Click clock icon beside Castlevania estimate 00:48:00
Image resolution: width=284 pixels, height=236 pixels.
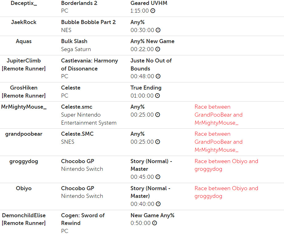[158, 76]
